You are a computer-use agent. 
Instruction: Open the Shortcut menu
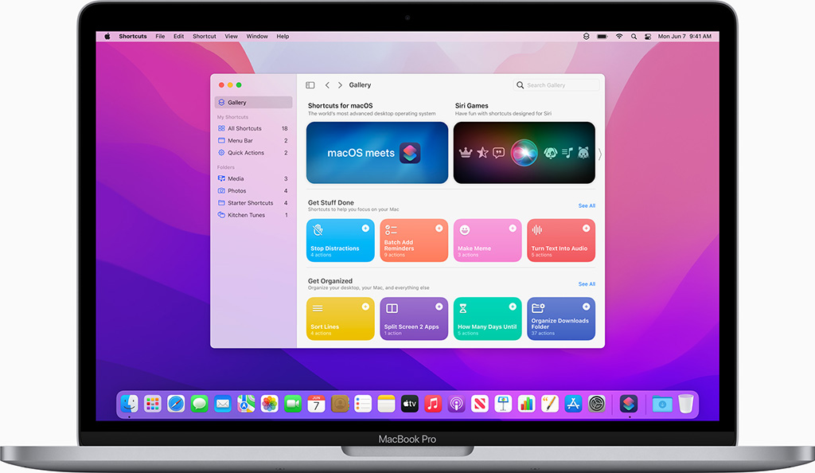pos(205,37)
